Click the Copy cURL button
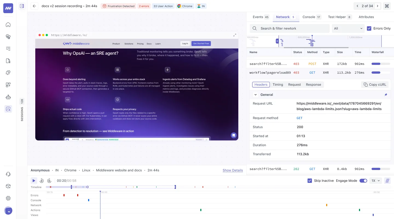The image size is (394, 219). click(375, 85)
